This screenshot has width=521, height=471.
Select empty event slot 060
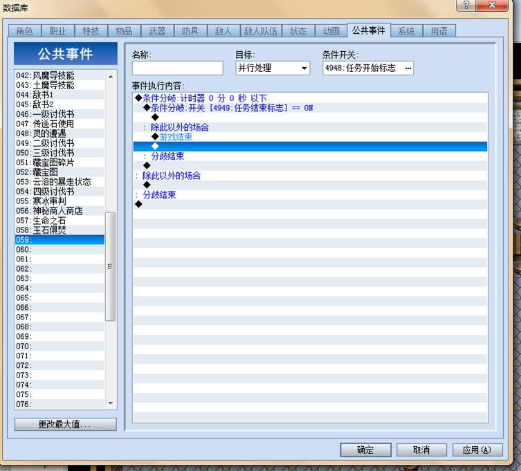coord(60,249)
